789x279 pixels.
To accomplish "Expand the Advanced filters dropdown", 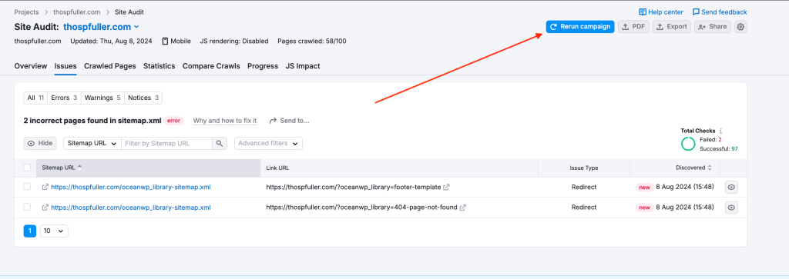I will (268, 144).
